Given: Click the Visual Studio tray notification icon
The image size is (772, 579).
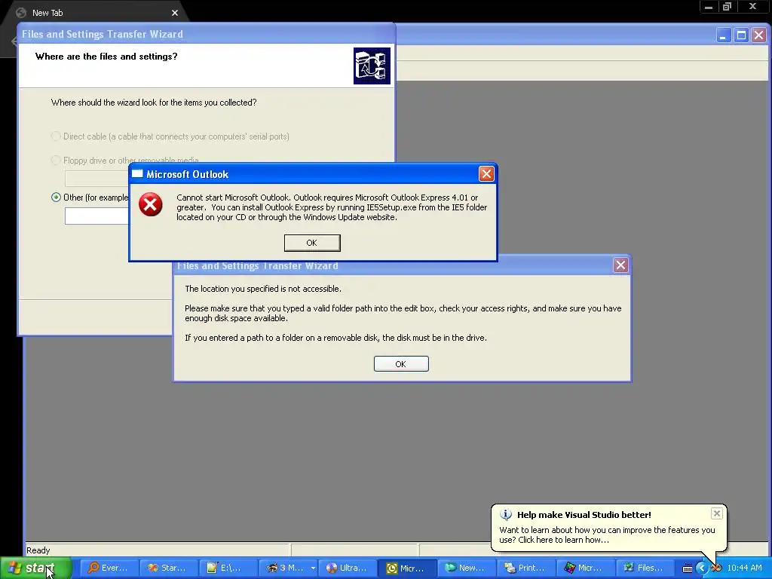Looking at the screenshot, I should click(x=716, y=568).
